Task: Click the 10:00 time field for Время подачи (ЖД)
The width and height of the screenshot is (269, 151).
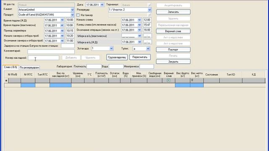Action: (x=70, y=20)
